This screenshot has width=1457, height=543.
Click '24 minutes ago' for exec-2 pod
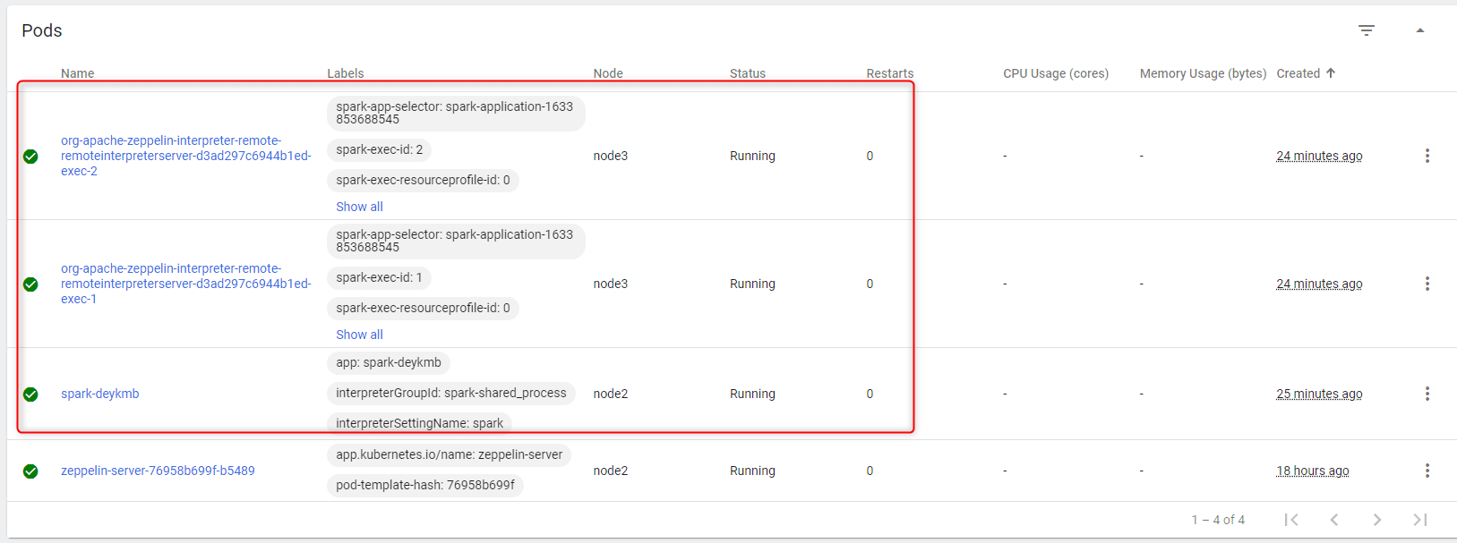coord(1319,156)
